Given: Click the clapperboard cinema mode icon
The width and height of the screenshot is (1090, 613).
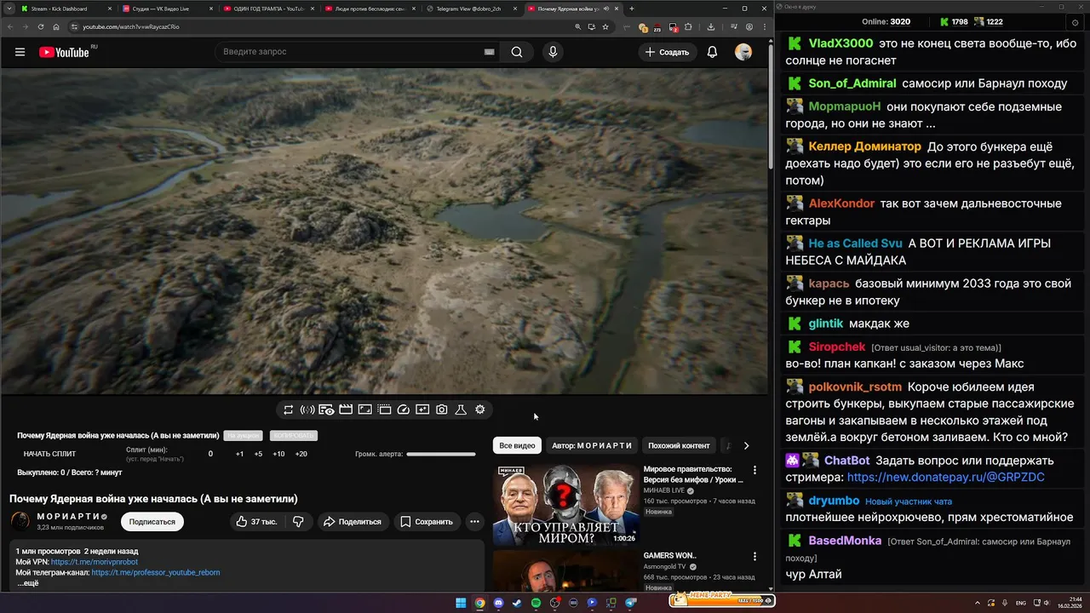Looking at the screenshot, I should pos(346,410).
